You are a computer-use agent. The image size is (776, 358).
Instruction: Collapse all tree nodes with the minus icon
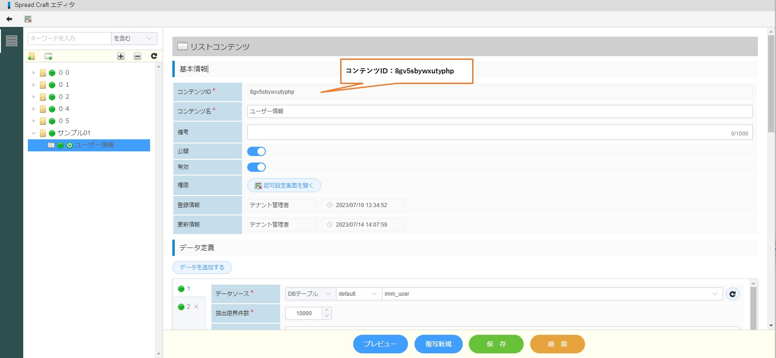138,56
